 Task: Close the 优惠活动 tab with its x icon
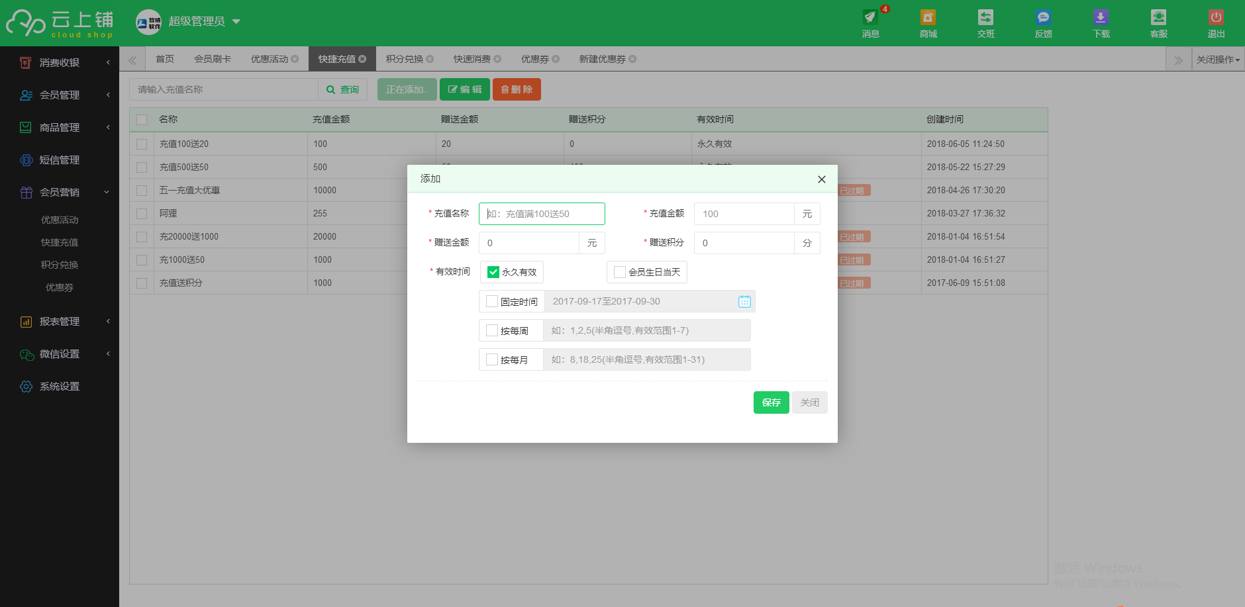[295, 59]
